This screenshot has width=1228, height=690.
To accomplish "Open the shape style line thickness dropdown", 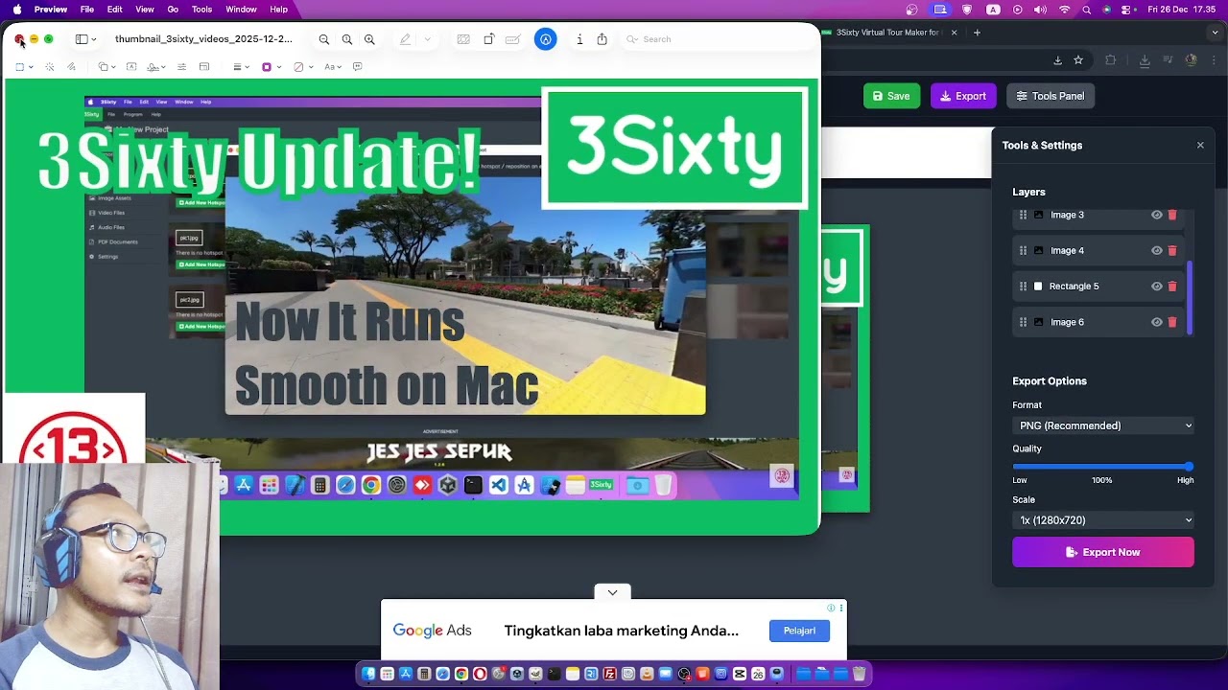I will 240,67.
